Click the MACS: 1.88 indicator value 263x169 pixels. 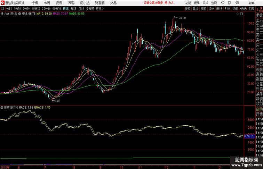(26, 108)
